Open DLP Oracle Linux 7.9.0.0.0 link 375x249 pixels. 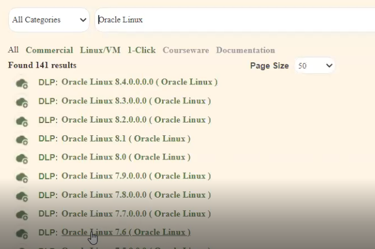(136, 176)
